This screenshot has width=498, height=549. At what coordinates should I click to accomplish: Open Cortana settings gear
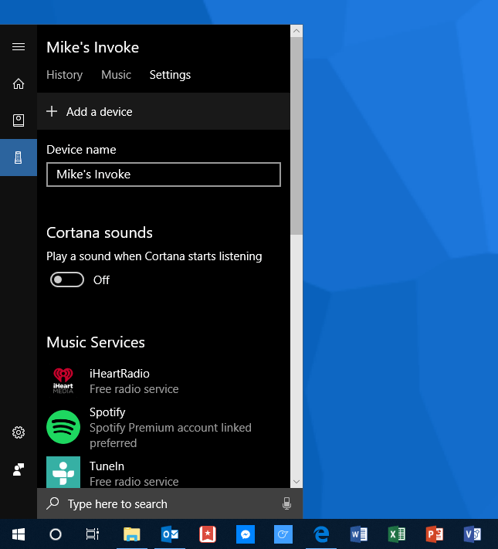[19, 432]
